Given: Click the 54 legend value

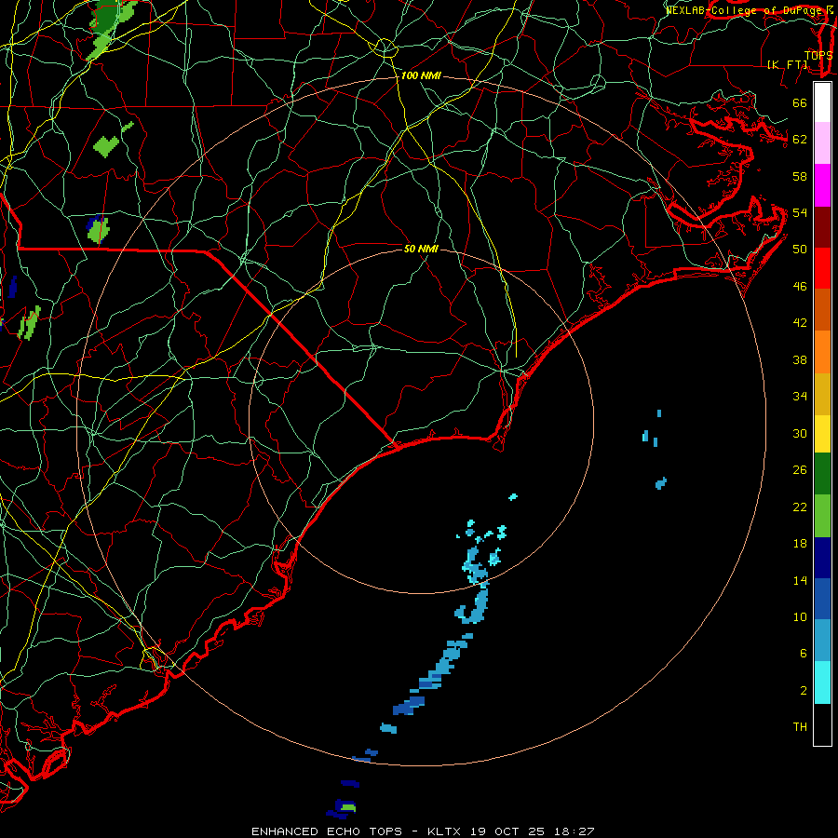Looking at the screenshot, I should pos(800,212).
